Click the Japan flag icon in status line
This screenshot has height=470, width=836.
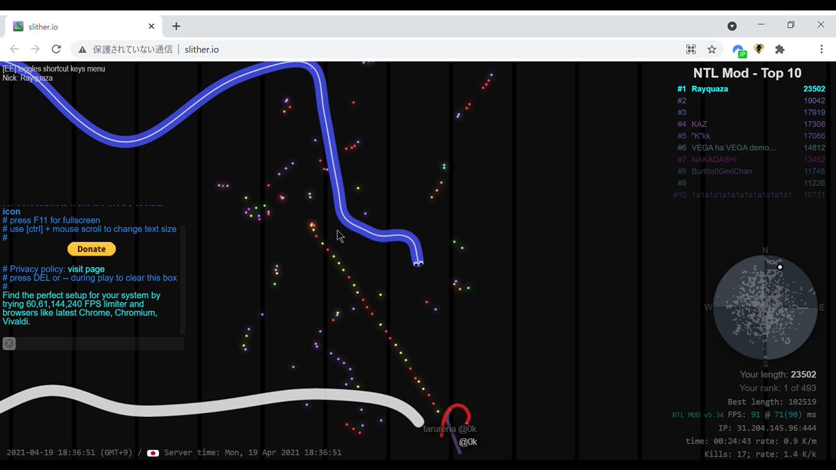(x=153, y=453)
